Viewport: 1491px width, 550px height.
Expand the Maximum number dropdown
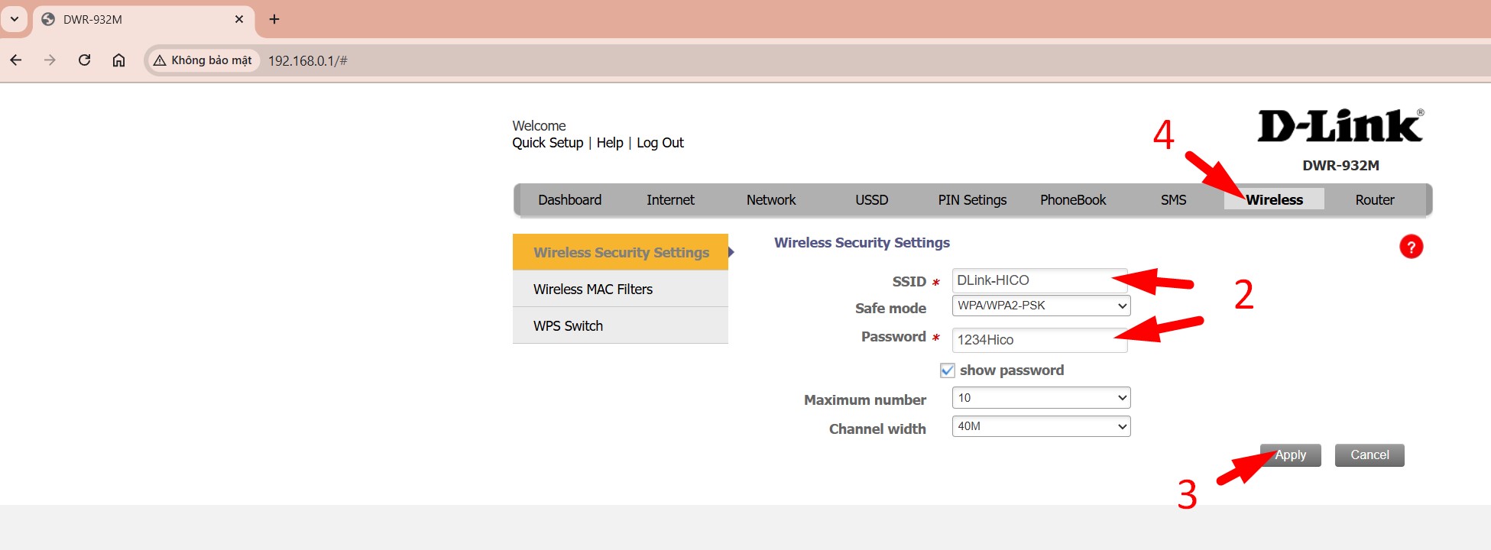point(1041,398)
